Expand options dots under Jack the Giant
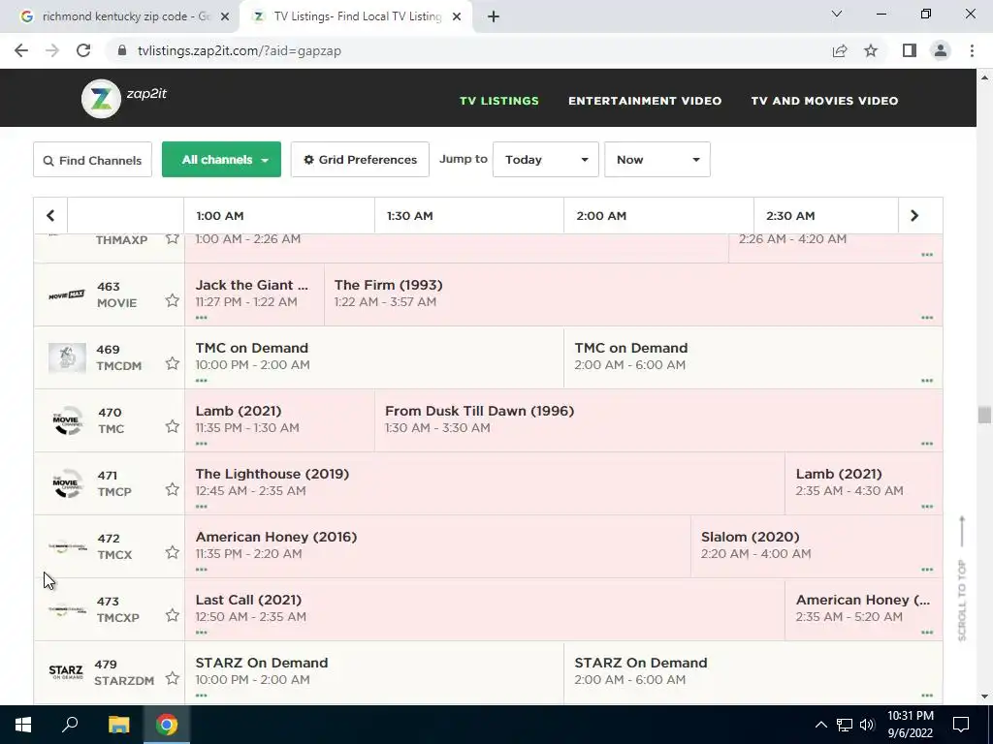Screen dimensions: 993x744 point(202,318)
